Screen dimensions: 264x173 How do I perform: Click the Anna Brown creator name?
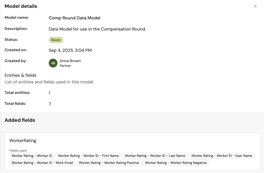pos(70,61)
